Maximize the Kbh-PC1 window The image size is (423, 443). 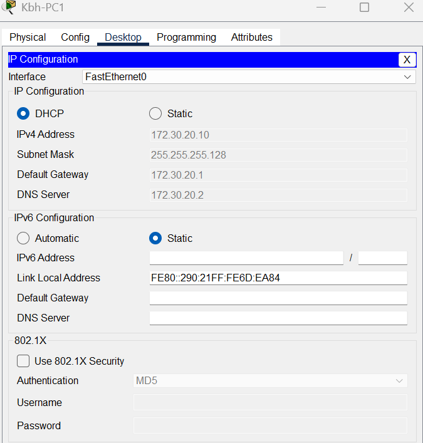pos(364,8)
